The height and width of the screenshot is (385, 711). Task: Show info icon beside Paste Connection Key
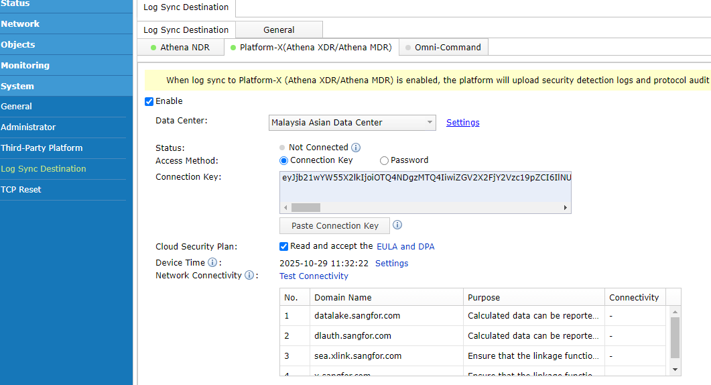(x=397, y=225)
